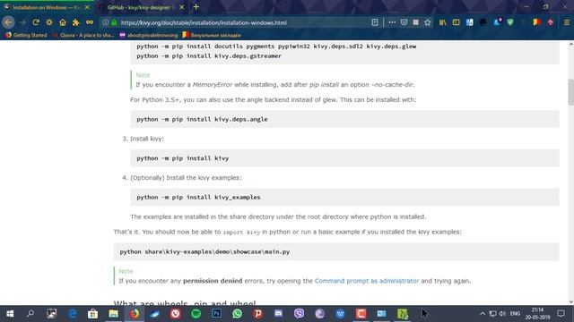Open the Firefox hamburger menu
This screenshot has width=574, height=322.
(x=566, y=22)
